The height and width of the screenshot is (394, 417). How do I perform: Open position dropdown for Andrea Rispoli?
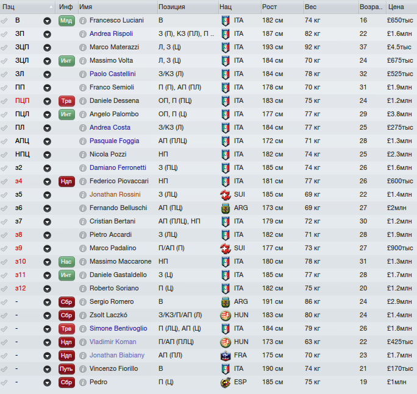(x=48, y=33)
